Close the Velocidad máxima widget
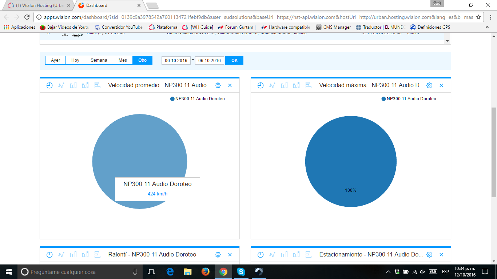497x279 pixels. point(441,85)
